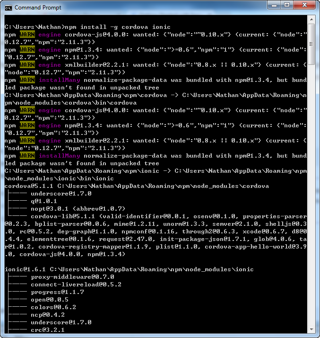This screenshot has width=320, height=338.
Task: Click the vertical scrollbar thumb
Action: pyautogui.click(x=311, y=44)
